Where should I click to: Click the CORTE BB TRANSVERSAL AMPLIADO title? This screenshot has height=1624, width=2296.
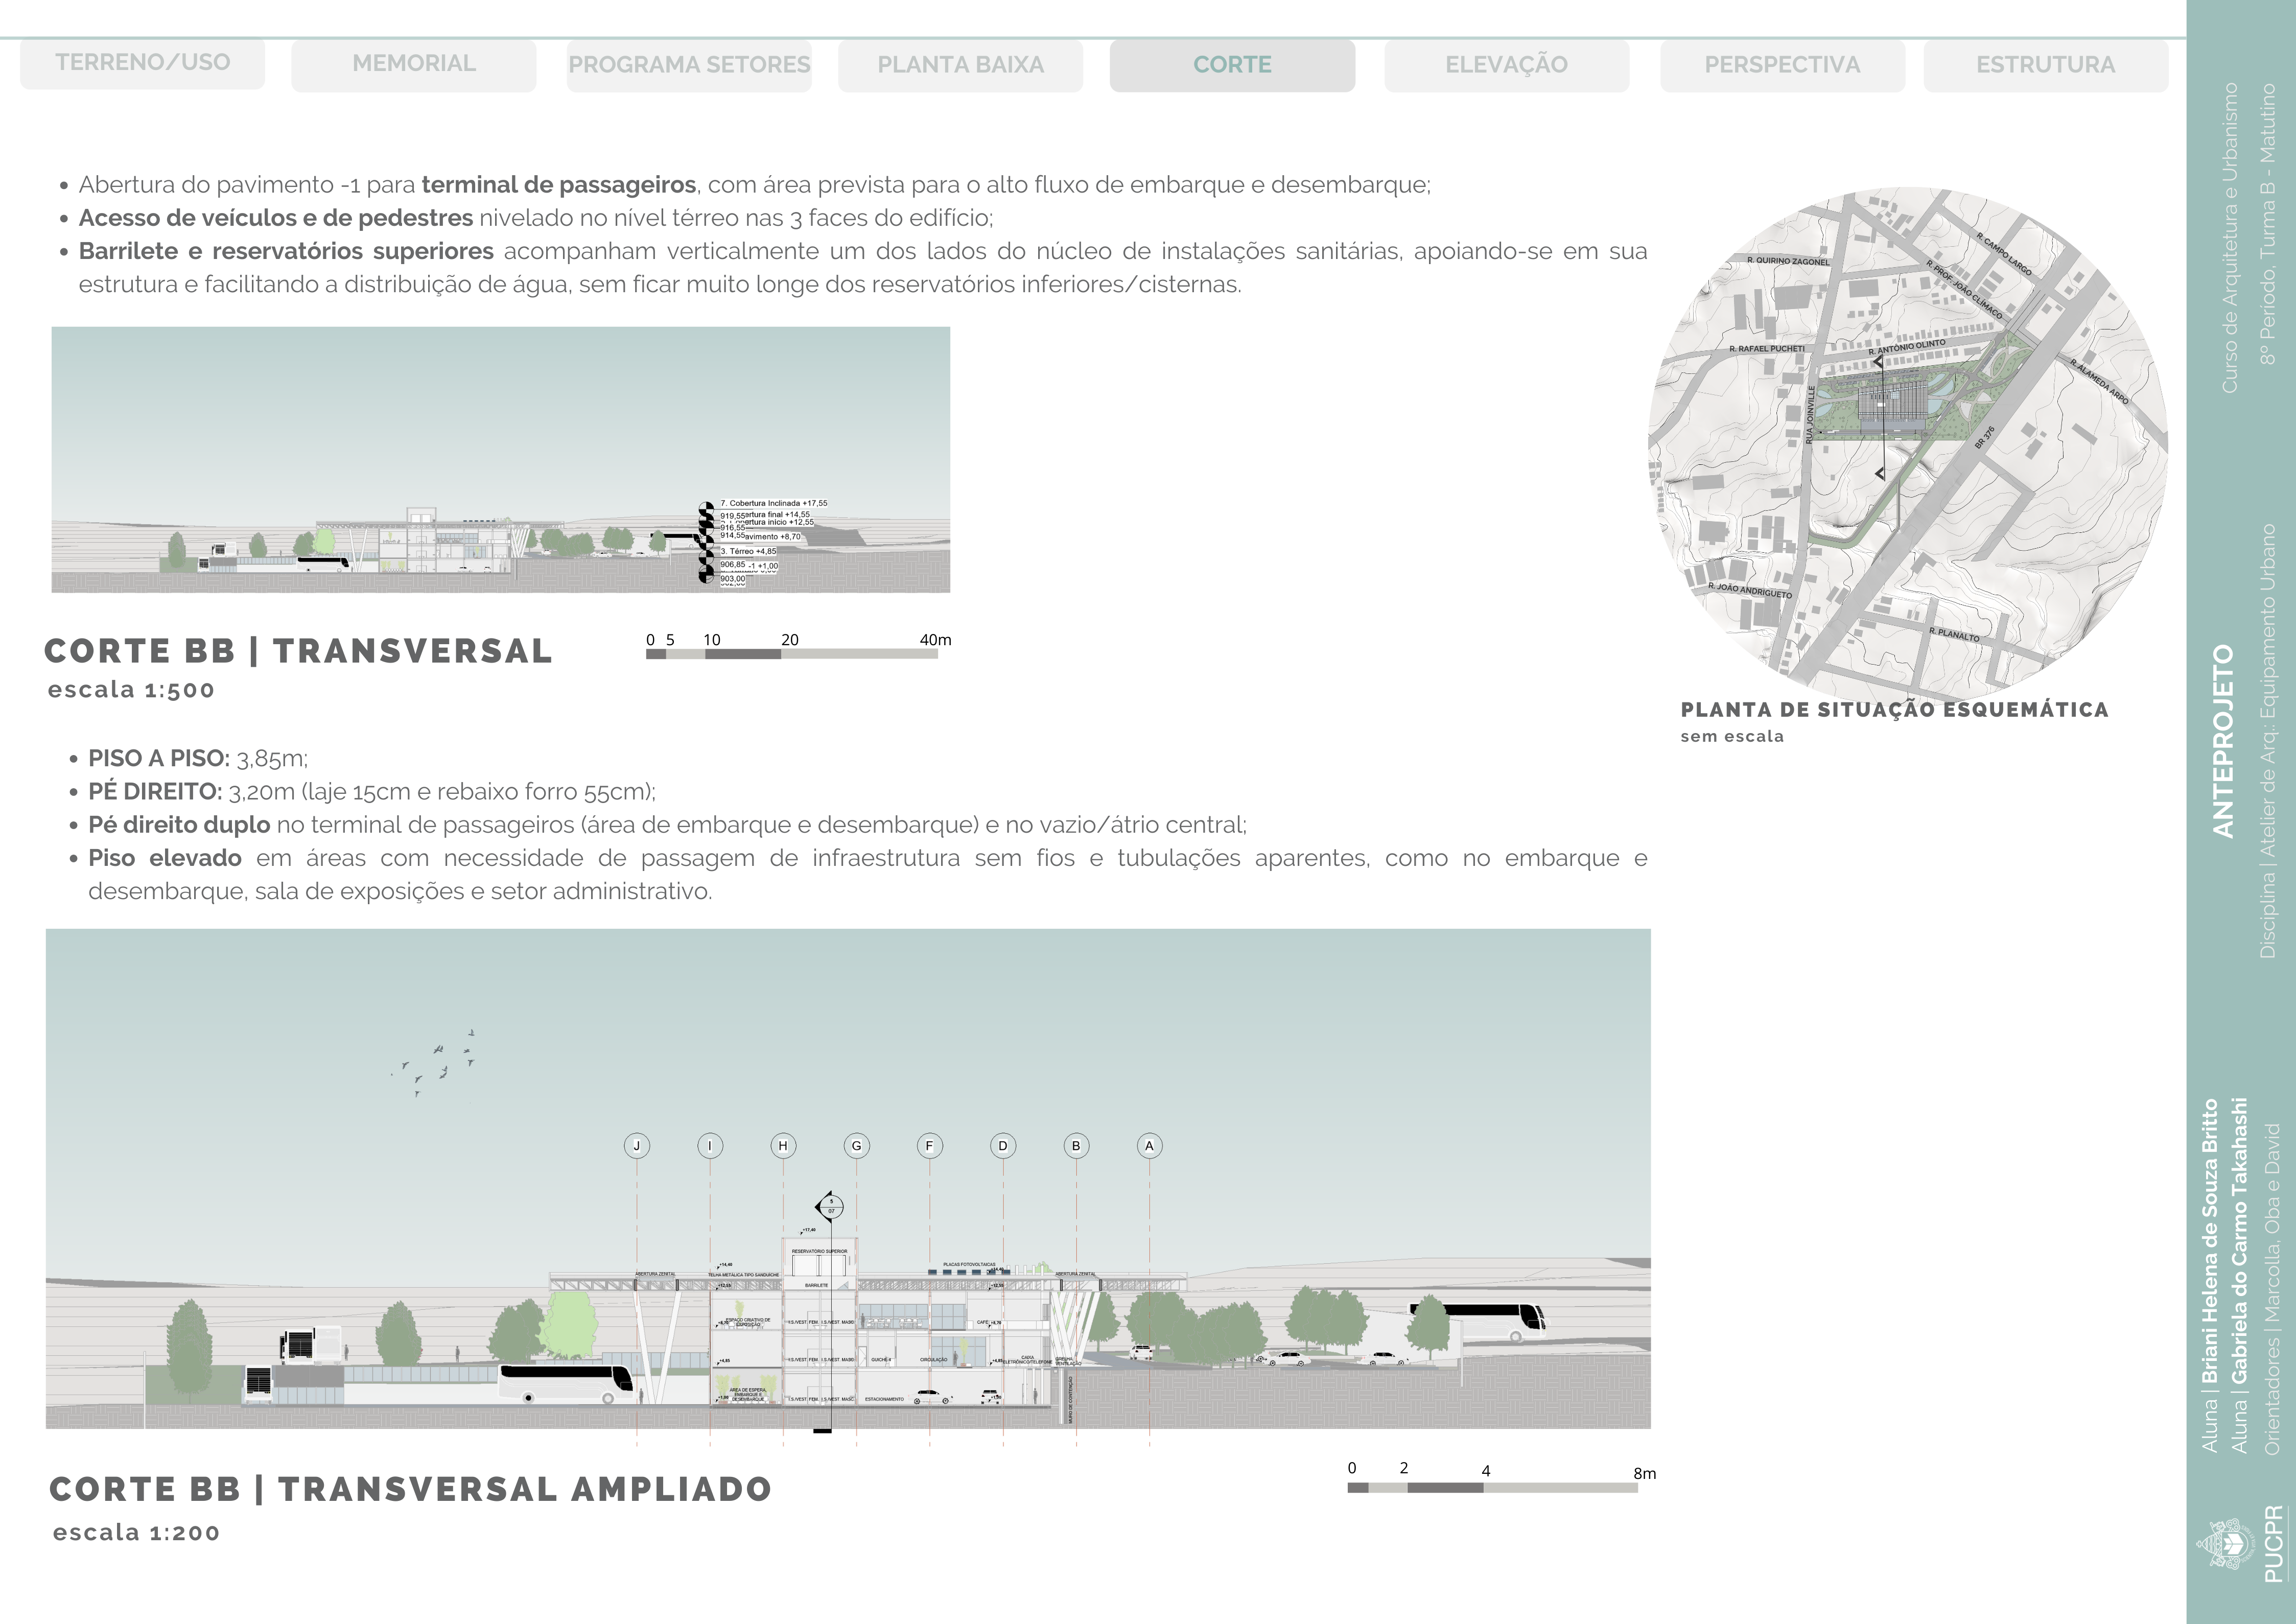[410, 1489]
